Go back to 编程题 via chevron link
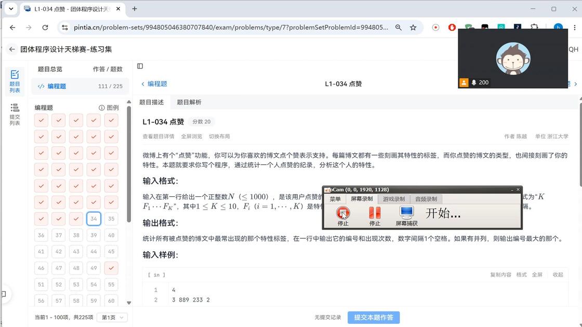Screen dimensions: 582x327 coord(154,84)
